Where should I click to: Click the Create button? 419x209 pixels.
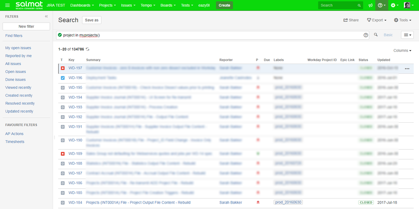(x=224, y=5)
